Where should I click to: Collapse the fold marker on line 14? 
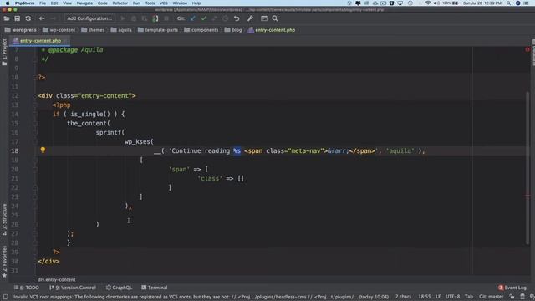click(35, 114)
